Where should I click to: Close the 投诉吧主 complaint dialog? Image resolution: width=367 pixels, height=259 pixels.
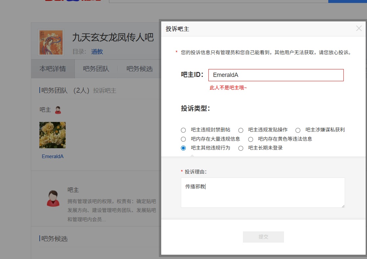coord(359,29)
